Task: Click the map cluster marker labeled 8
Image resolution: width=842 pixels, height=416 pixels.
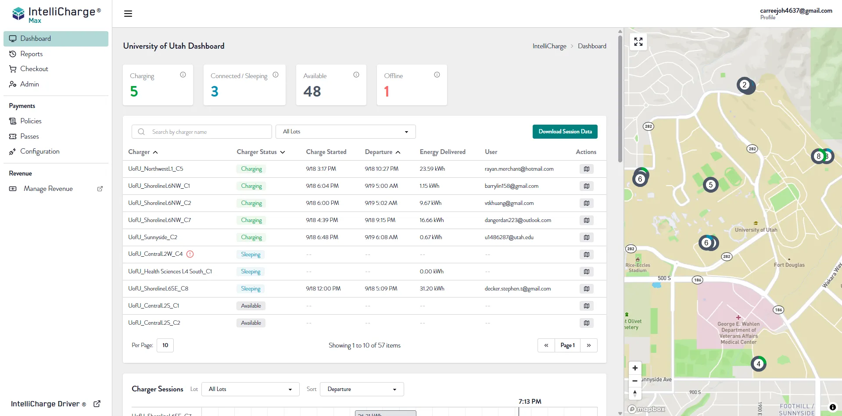Action: (x=819, y=156)
